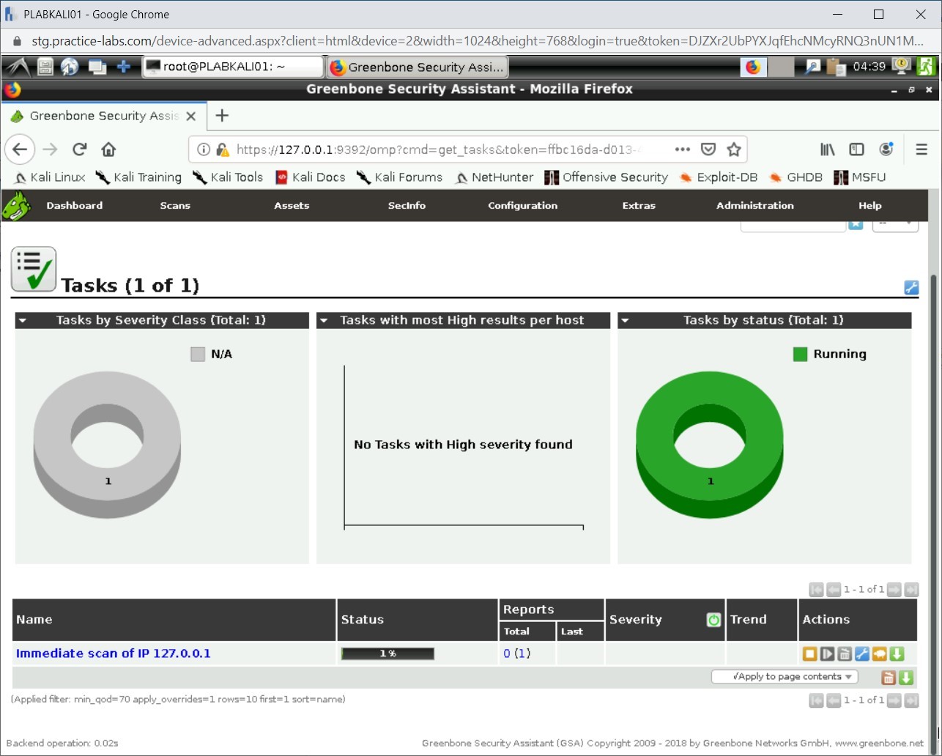This screenshot has width=942, height=756.
Task: Open the Kali Docs bookmark
Action: (310, 177)
